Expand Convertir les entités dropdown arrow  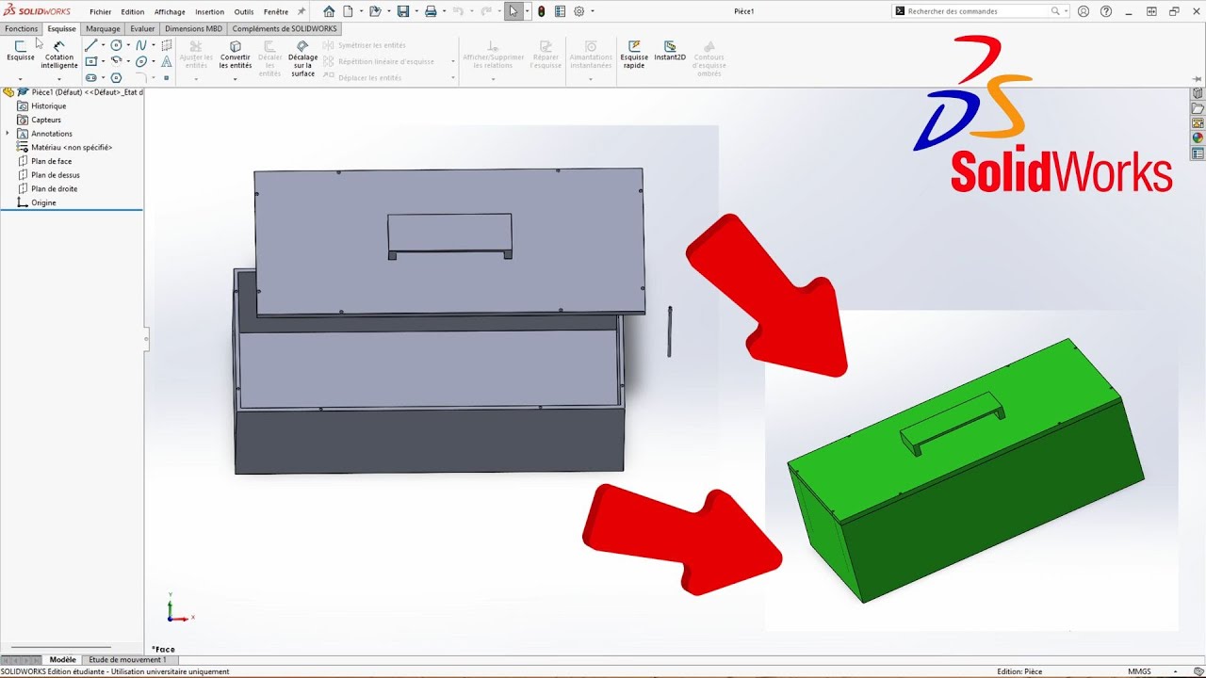236,79
